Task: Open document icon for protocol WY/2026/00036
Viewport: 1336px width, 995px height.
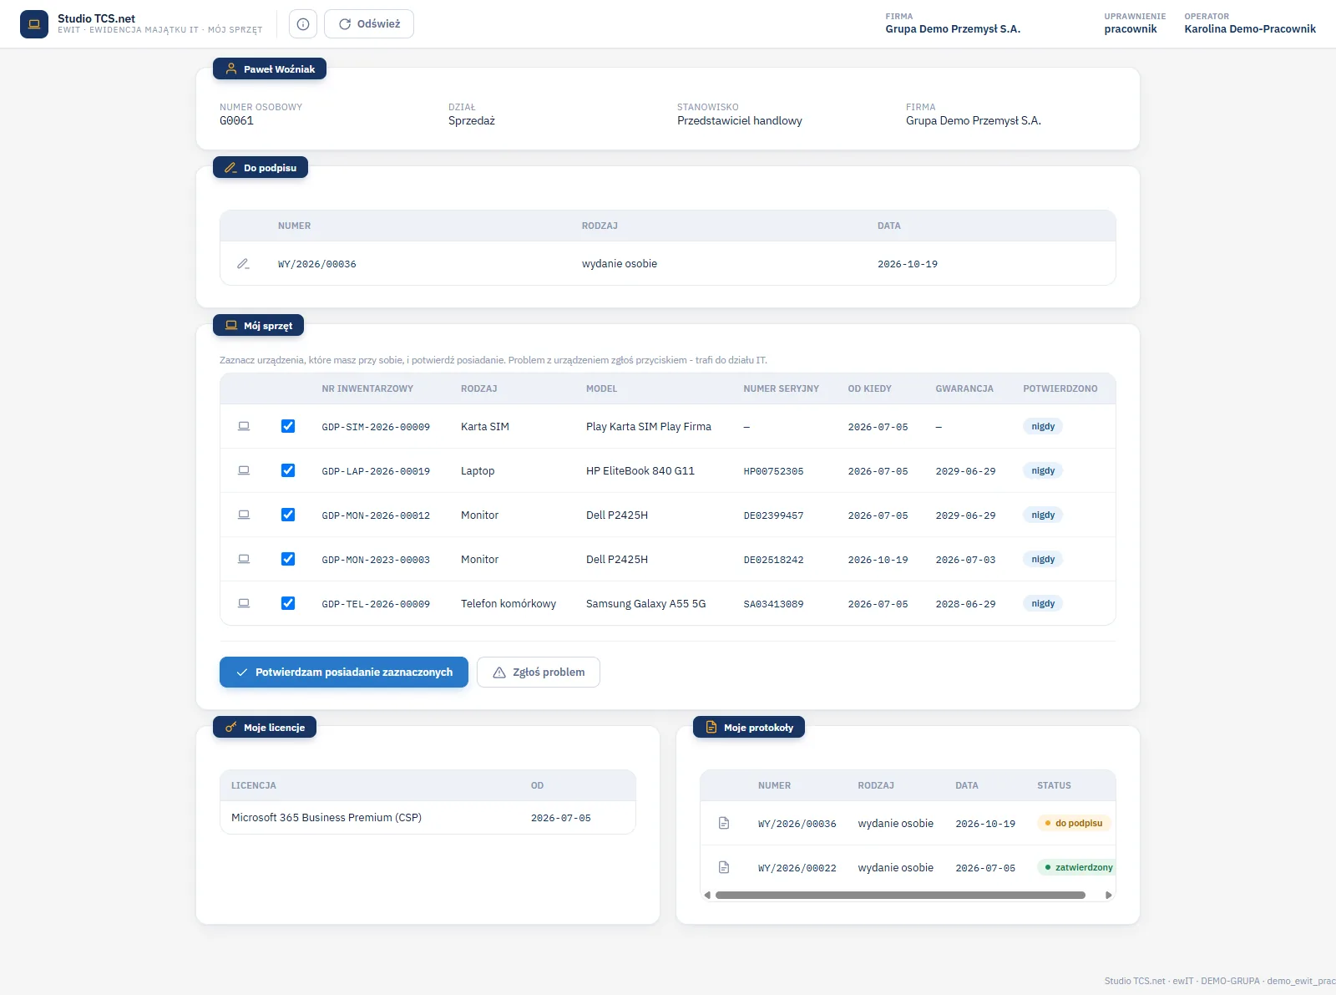Action: [x=724, y=823]
